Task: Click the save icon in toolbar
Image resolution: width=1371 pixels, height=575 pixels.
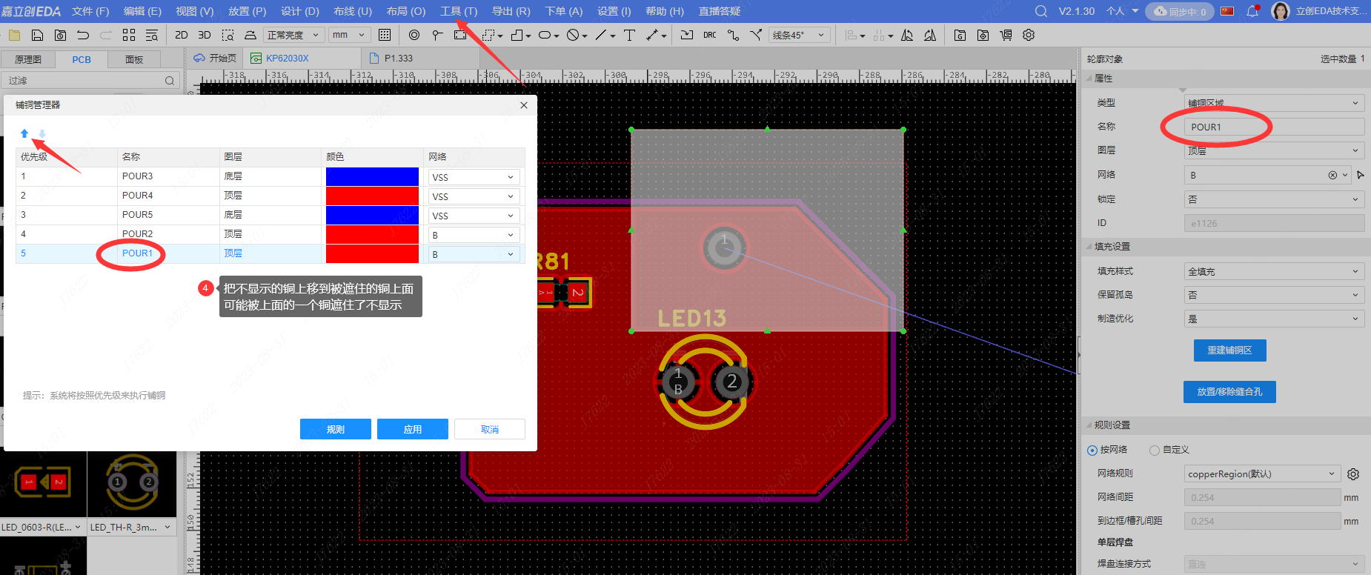Action: coord(37,35)
